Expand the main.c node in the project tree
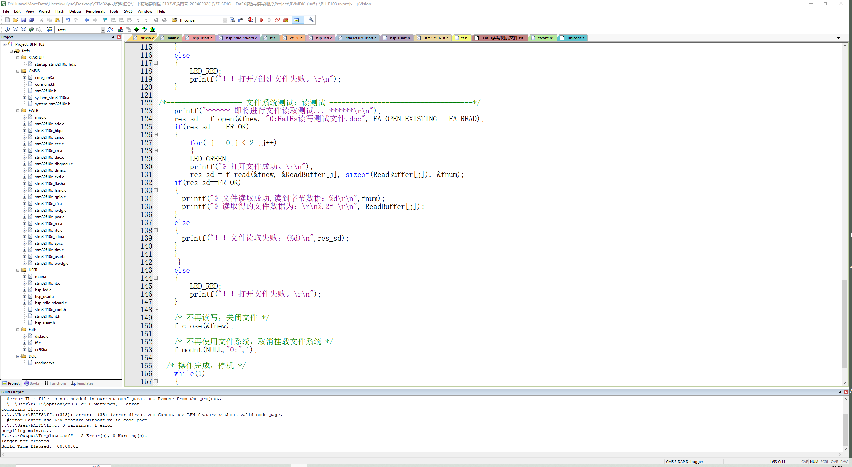The image size is (852, 467). (24, 277)
